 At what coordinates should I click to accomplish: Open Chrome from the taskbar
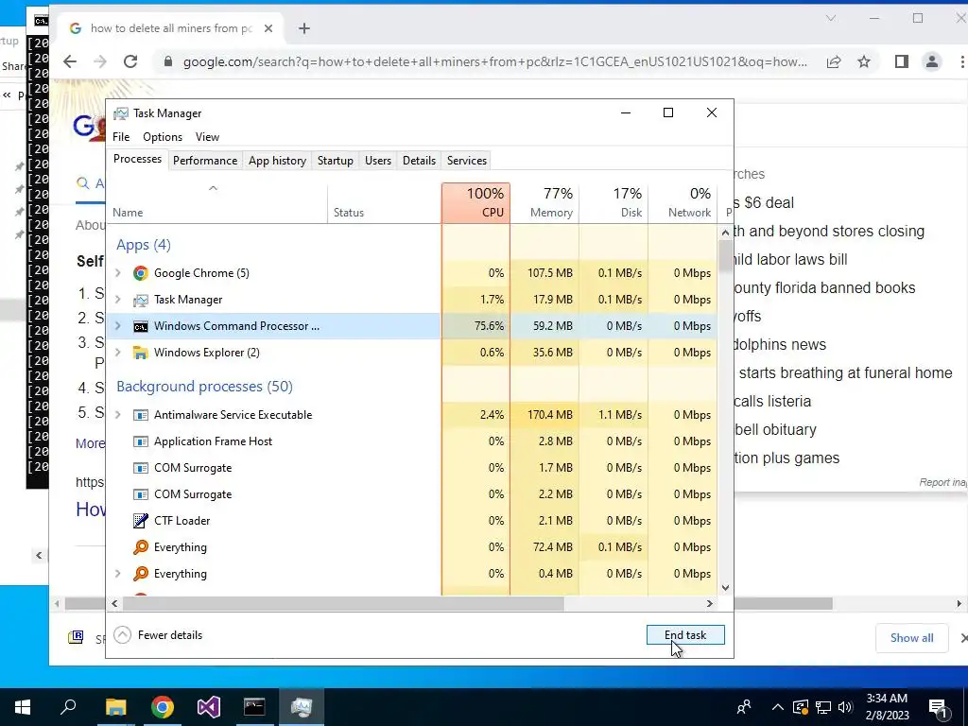click(163, 707)
